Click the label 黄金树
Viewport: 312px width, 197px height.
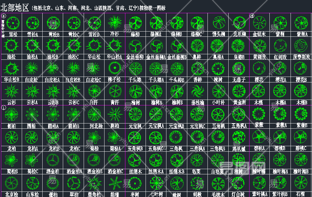click(240, 102)
